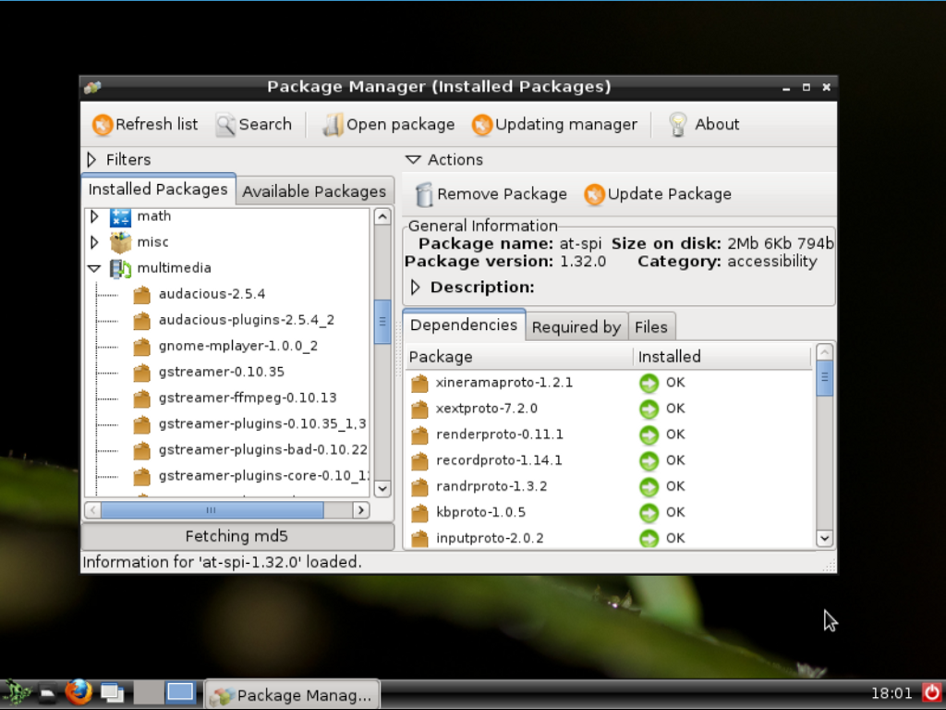The height and width of the screenshot is (710, 946).
Task: Select gstreamer-plugins-bad package in tree
Action: pyautogui.click(x=262, y=450)
